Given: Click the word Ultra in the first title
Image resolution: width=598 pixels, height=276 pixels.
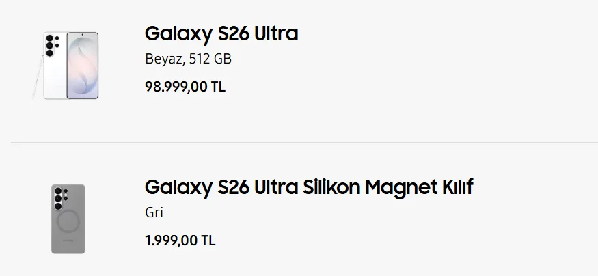Looking at the screenshot, I should coord(273,33).
